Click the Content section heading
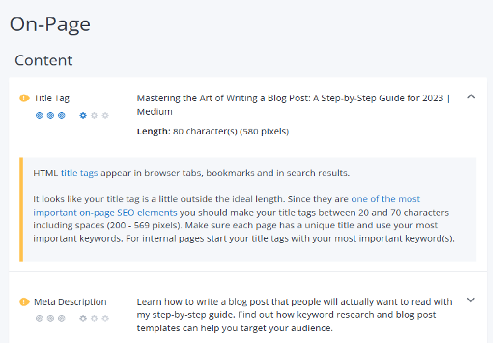 (x=43, y=60)
